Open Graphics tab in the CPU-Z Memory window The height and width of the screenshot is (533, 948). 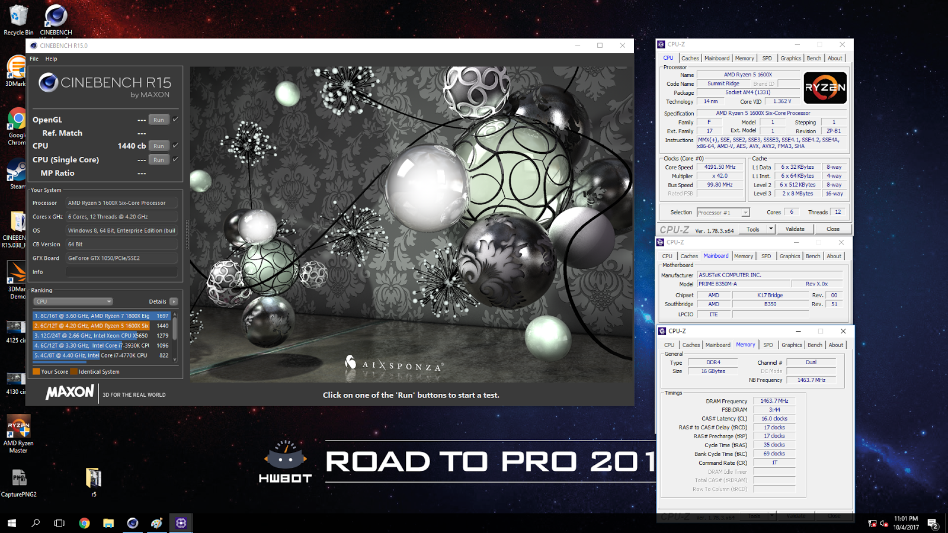point(792,345)
